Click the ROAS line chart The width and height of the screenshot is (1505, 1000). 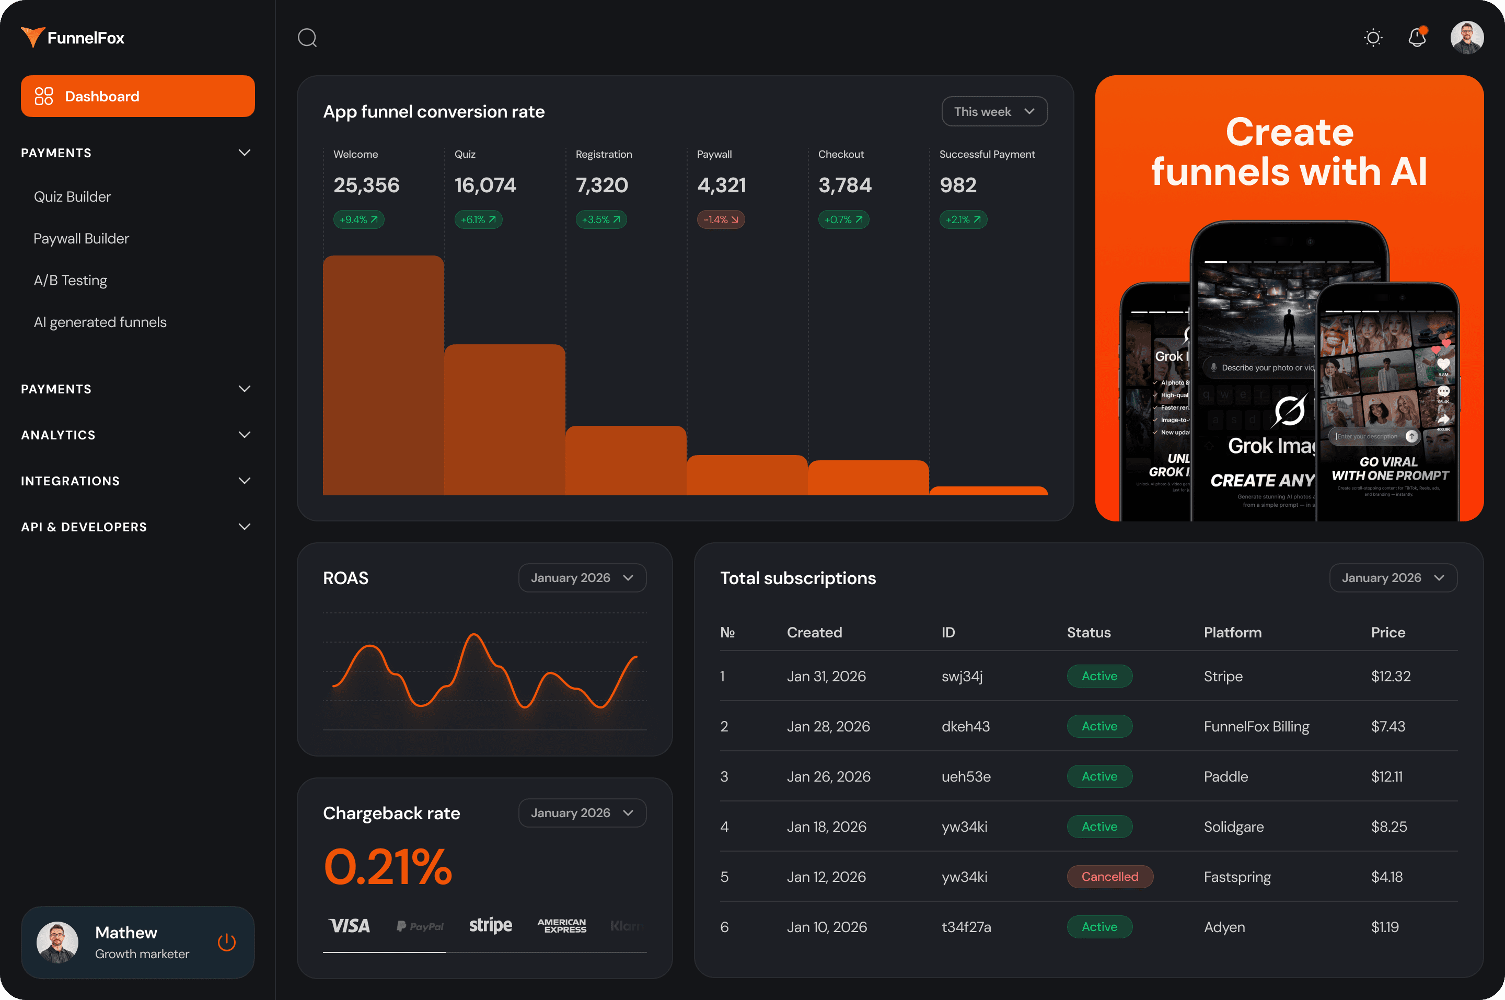point(484,671)
